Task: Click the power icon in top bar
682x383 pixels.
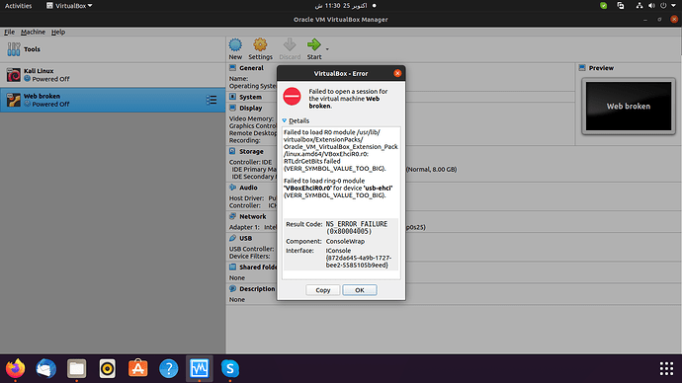Action: [x=663, y=6]
